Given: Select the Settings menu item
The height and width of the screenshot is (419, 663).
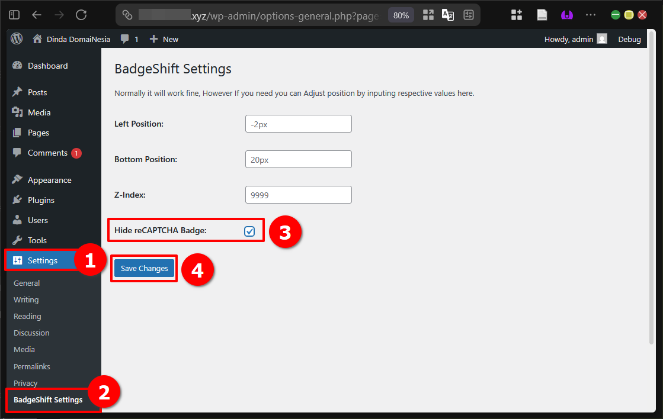Looking at the screenshot, I should click(42, 260).
